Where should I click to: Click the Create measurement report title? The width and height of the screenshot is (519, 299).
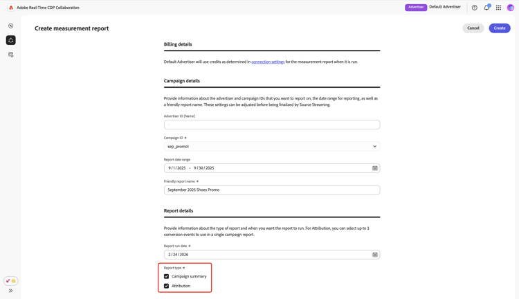[x=71, y=28]
